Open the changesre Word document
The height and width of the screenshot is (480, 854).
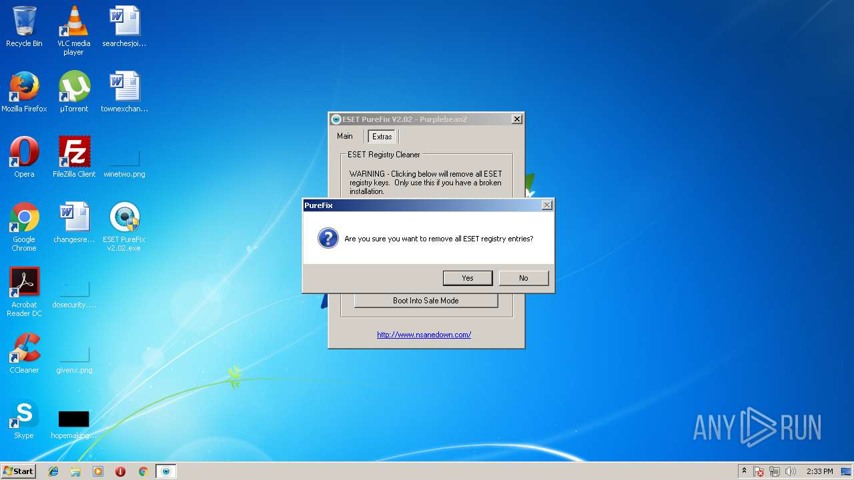click(74, 223)
